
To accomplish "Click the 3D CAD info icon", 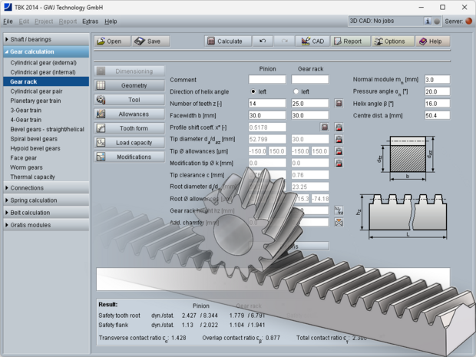I will 428,21.
